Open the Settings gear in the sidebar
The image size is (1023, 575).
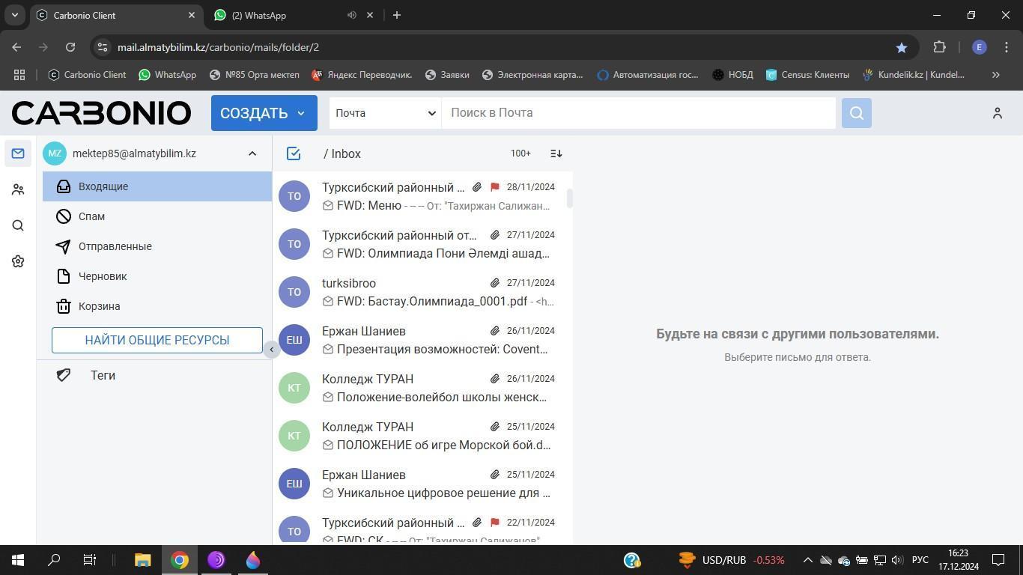pos(18,261)
